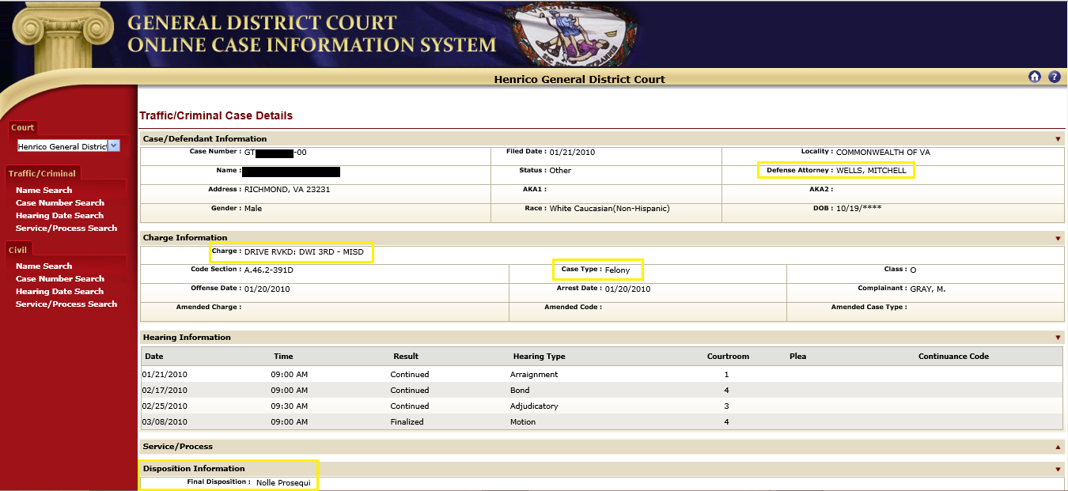1068x491 pixels.
Task: Click hearing date 02/17/2010
Action: (165, 391)
